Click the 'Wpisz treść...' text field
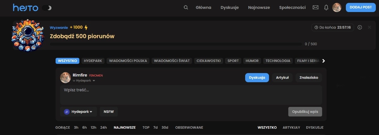Image resolution: width=379 pixels, height=135 pixels. 191,95
